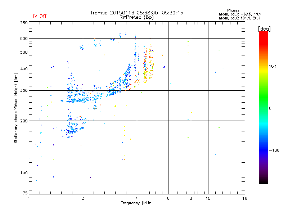The image size is (288, 216).
Task: Click y-axis tick label "600"
Action: point(24,39)
